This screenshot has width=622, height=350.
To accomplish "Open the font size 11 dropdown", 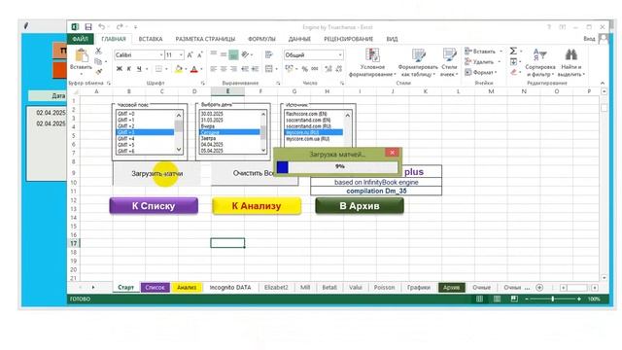I will [x=182, y=54].
